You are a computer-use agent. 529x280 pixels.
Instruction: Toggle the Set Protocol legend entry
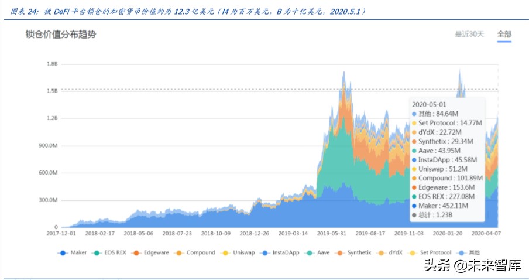click(429, 252)
